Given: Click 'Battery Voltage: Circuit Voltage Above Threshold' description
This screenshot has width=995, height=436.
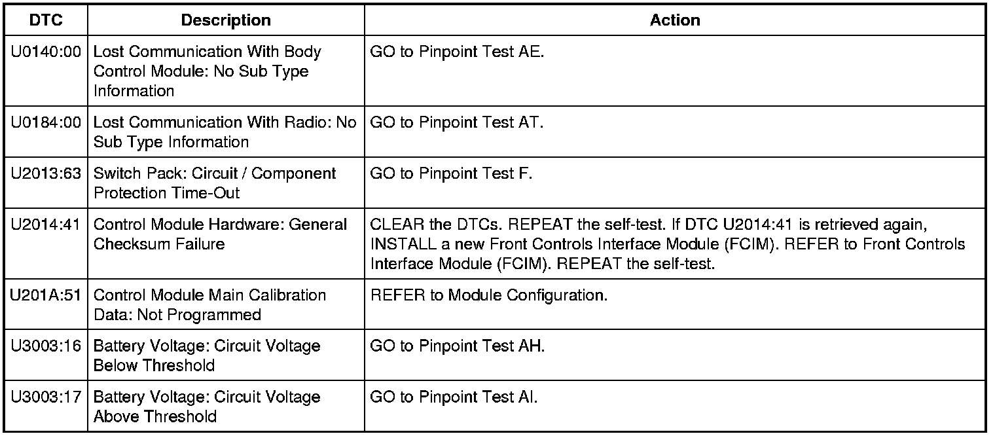Looking at the screenshot, I should point(207,407).
